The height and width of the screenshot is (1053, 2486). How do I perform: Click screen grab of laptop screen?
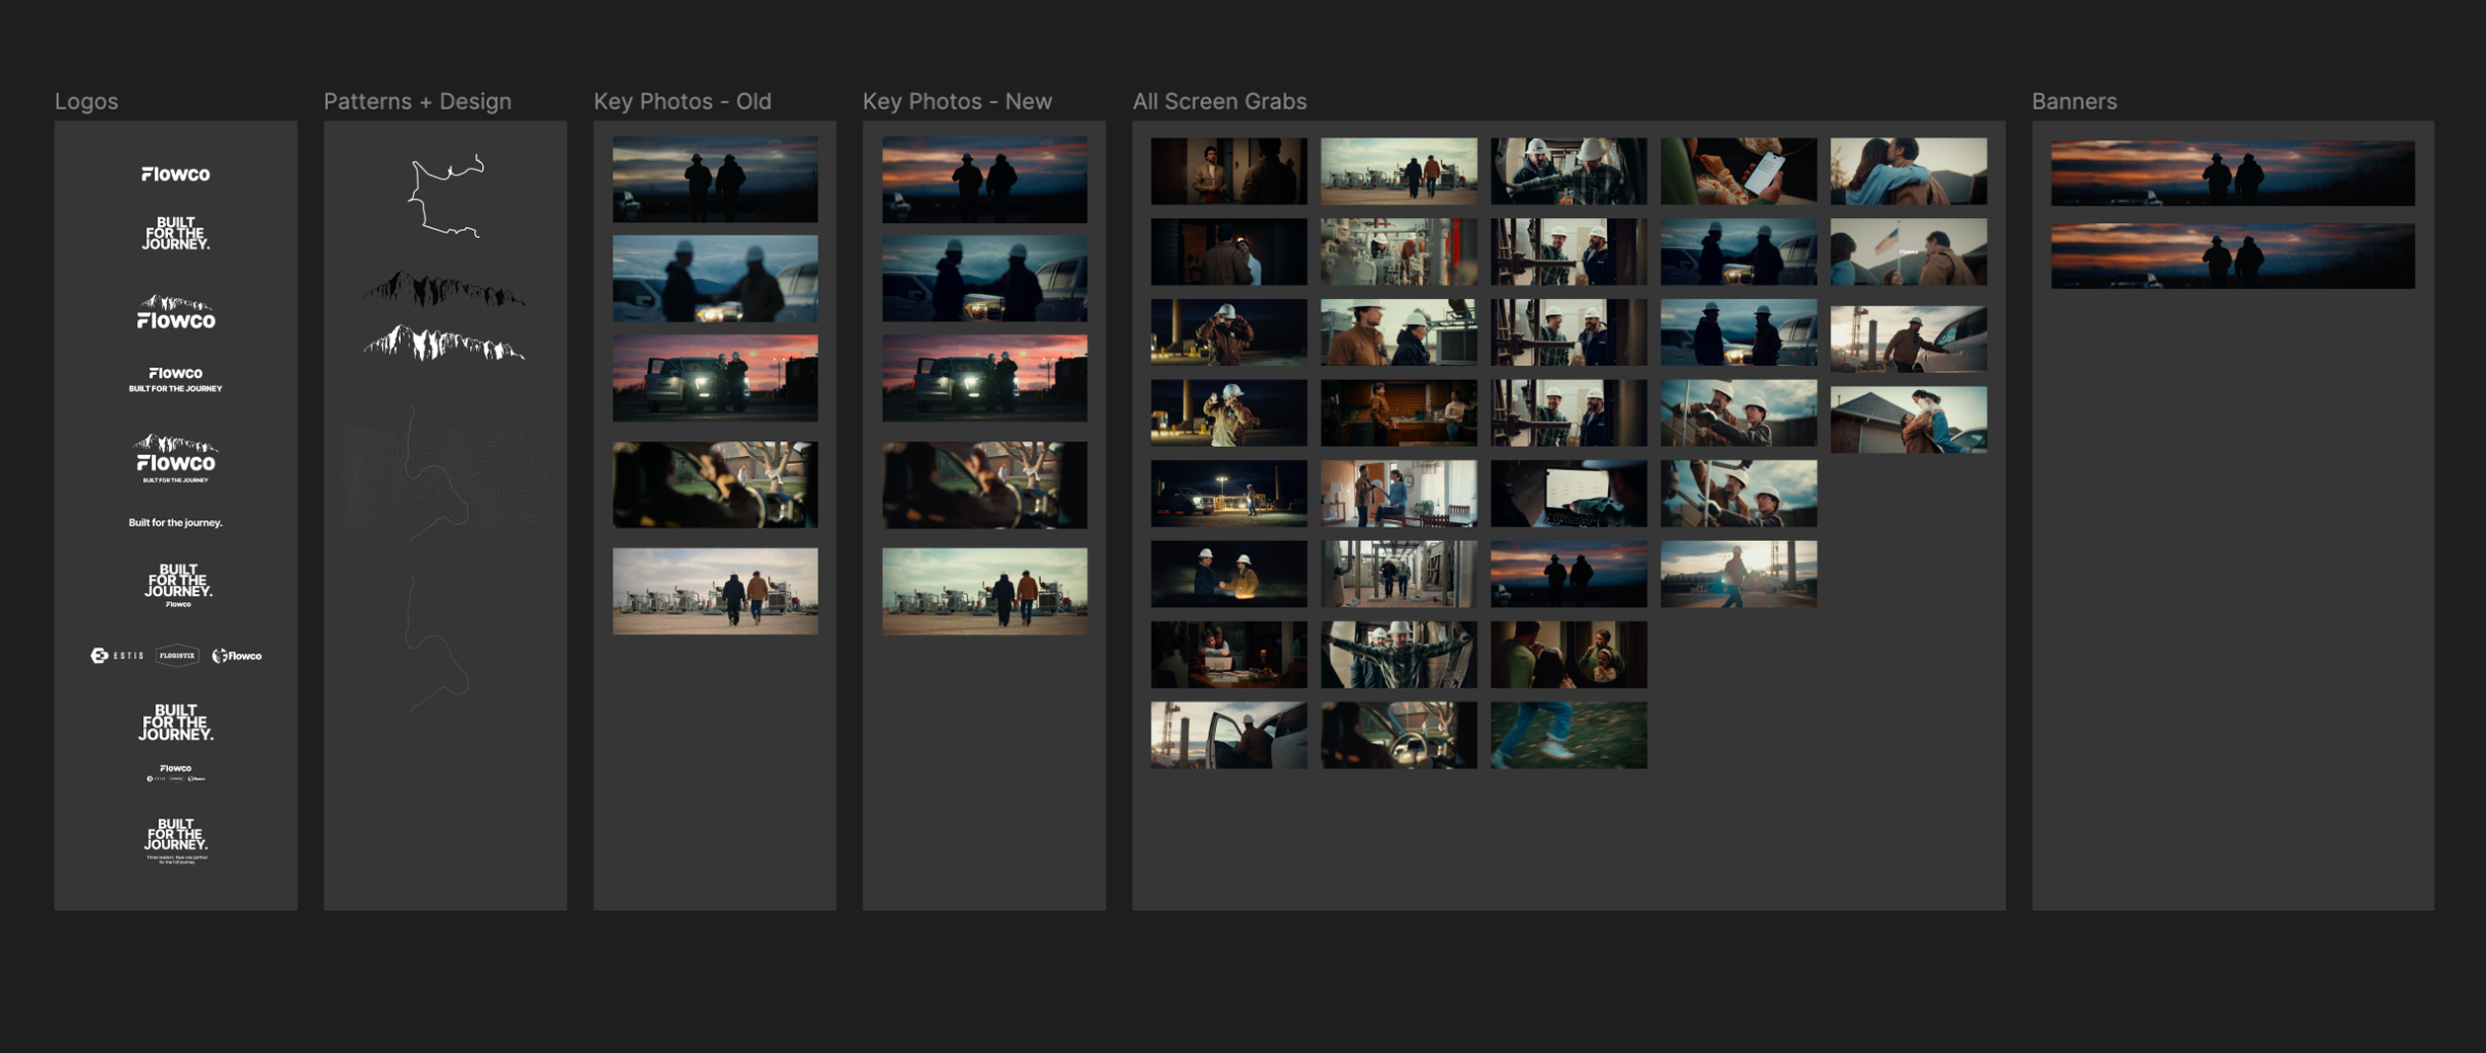click(1568, 493)
